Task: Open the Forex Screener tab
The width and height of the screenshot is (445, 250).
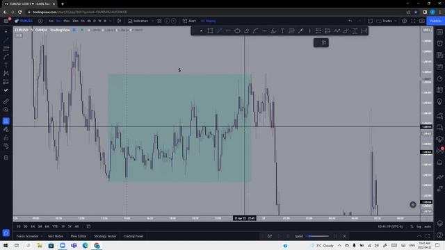Action: [27, 236]
